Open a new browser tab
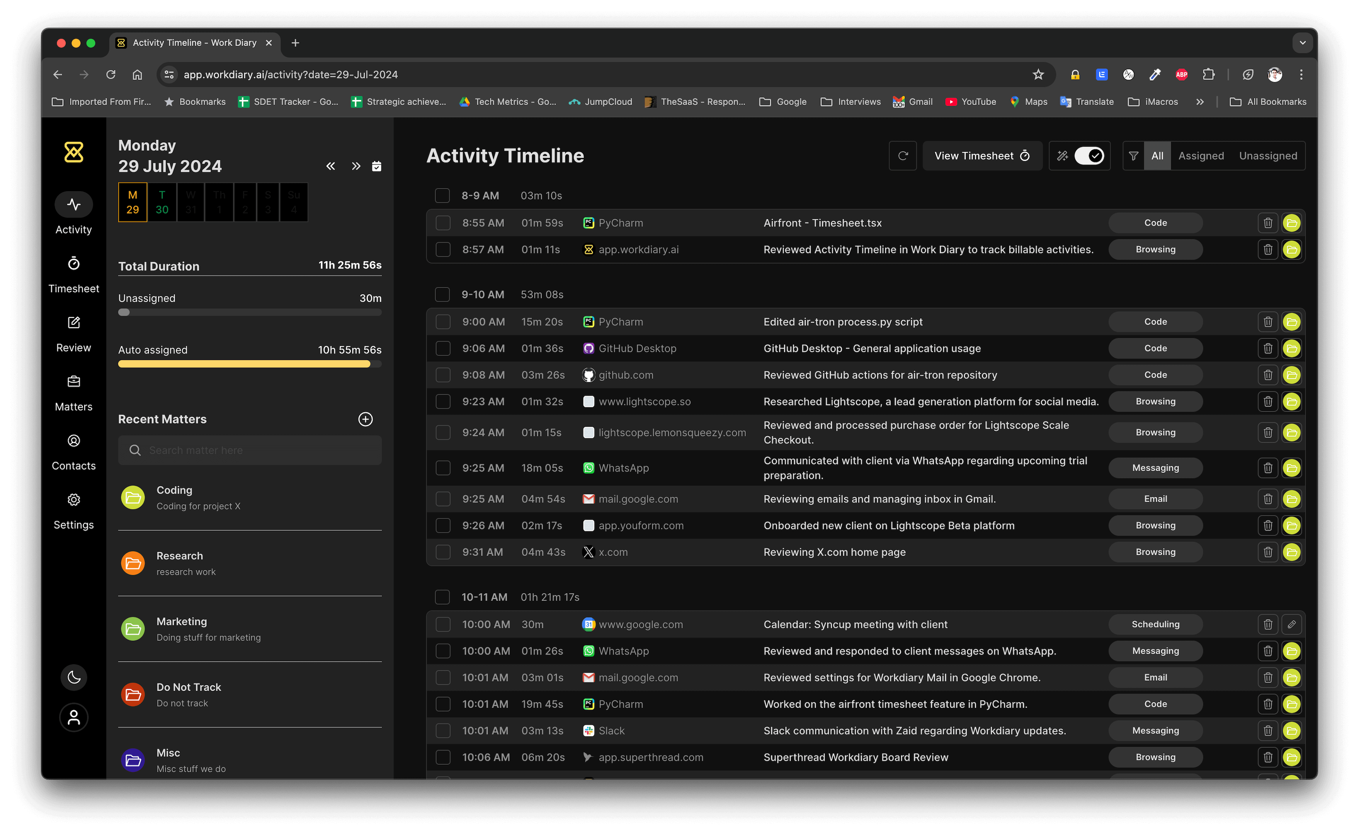Screen dimensions: 1359x834 (x=295, y=42)
